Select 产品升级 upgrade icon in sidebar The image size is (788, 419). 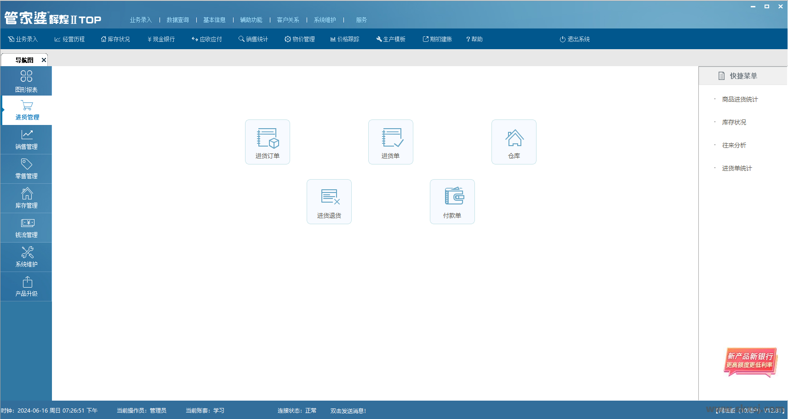(26, 287)
